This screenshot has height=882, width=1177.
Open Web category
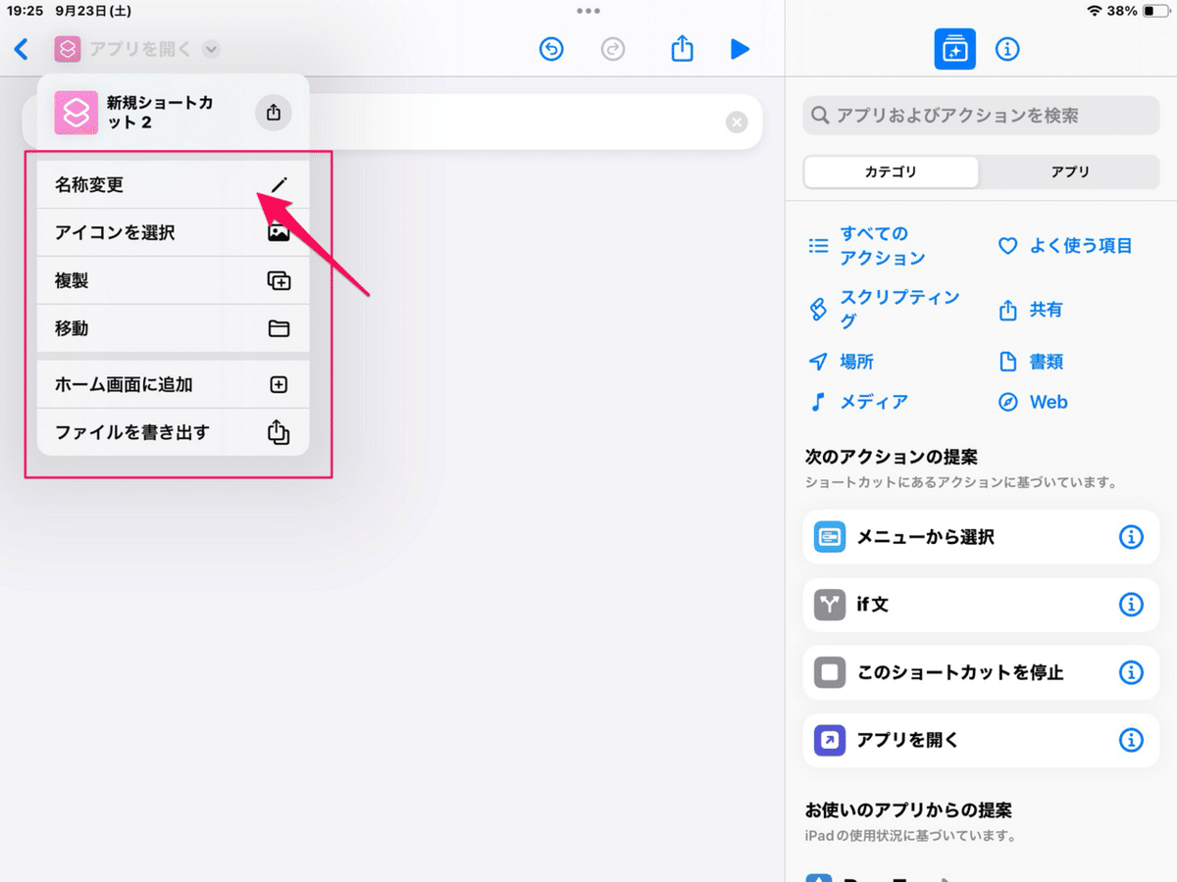pyautogui.click(x=1033, y=402)
